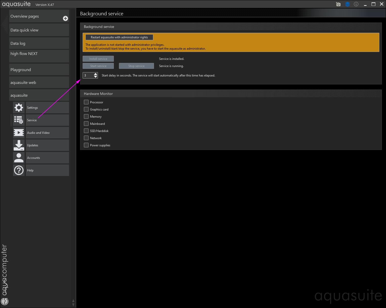Viewport: 386px width, 308px height.
Task: Select the Playground sidebar item
Action: tap(39, 70)
